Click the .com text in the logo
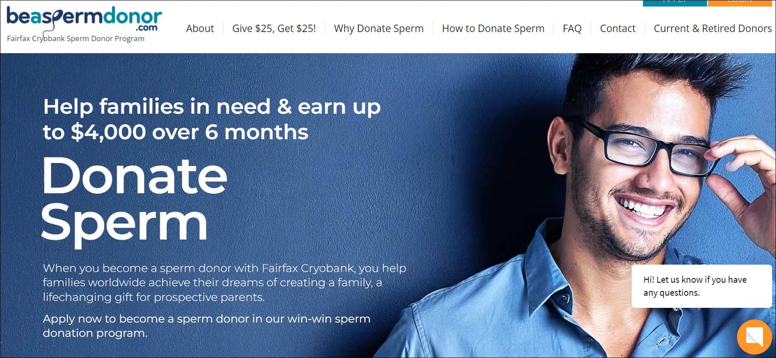This screenshot has width=776, height=358. point(146,28)
